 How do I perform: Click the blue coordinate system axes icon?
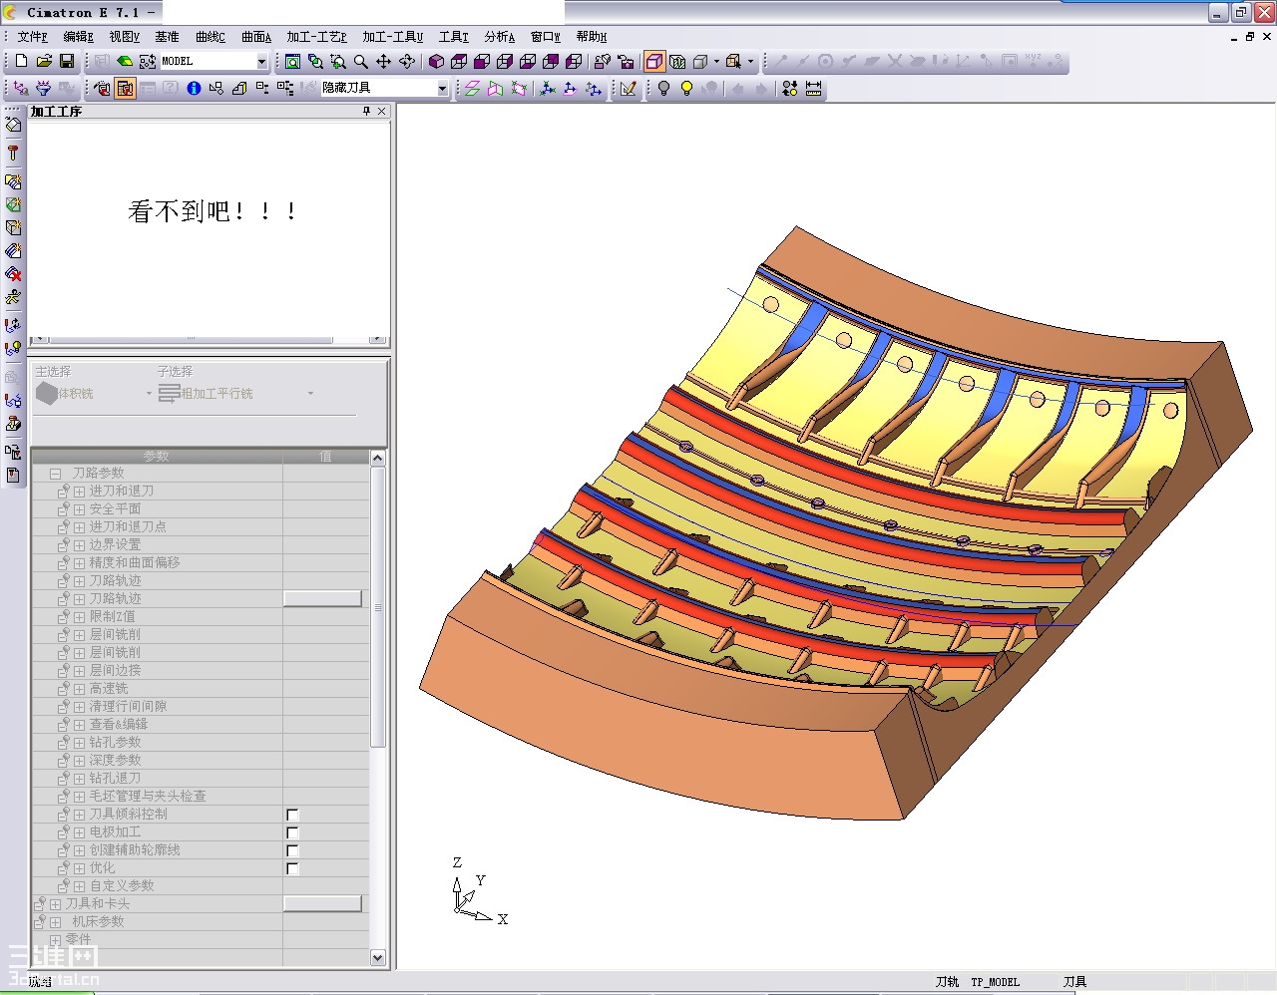tap(548, 89)
